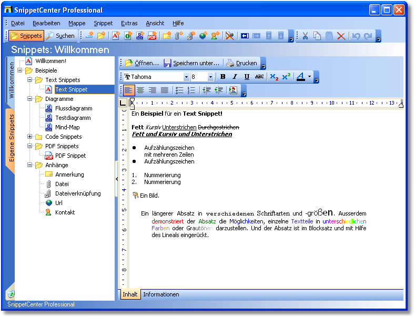
Task: Align text right
Action: [153, 90]
